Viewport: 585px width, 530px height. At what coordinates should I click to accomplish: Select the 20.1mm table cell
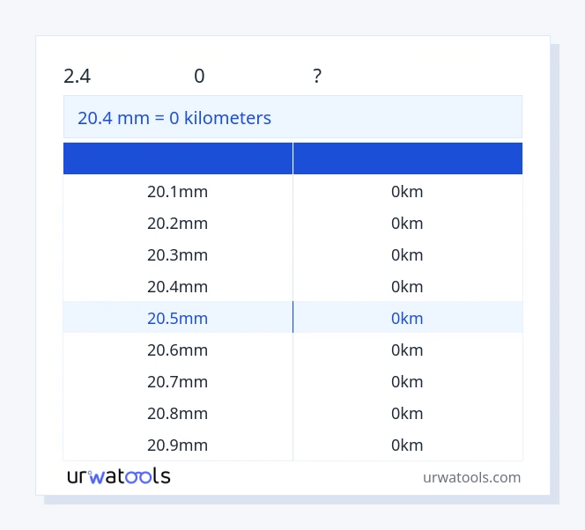(178, 191)
